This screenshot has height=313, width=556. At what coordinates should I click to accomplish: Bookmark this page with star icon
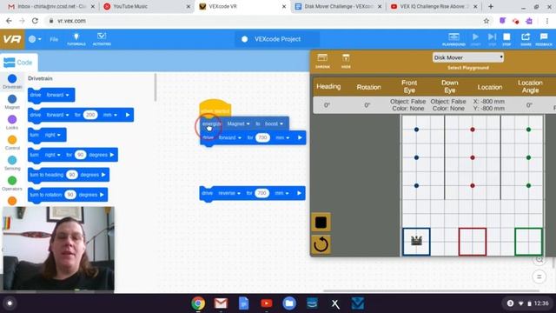[486, 21]
